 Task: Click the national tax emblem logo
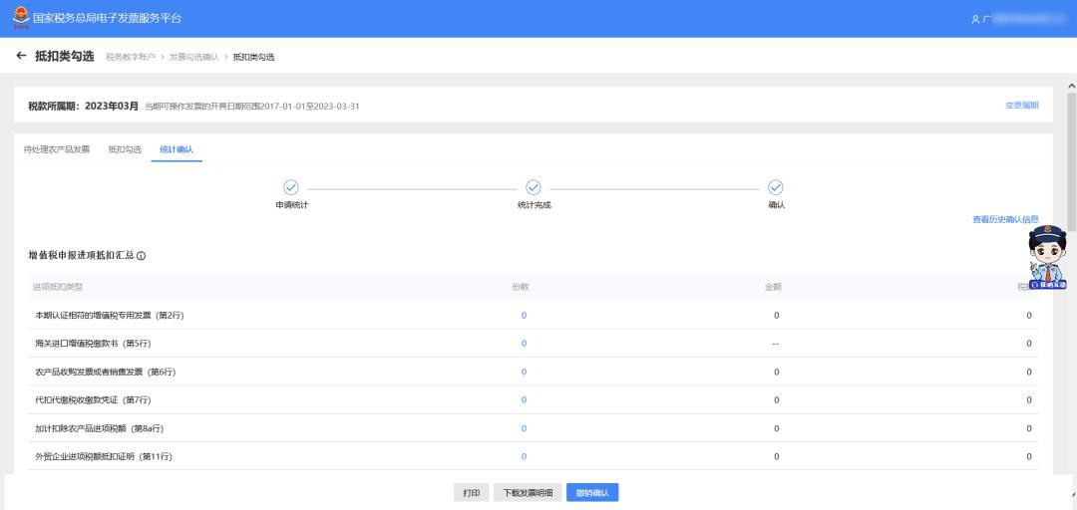[20, 18]
